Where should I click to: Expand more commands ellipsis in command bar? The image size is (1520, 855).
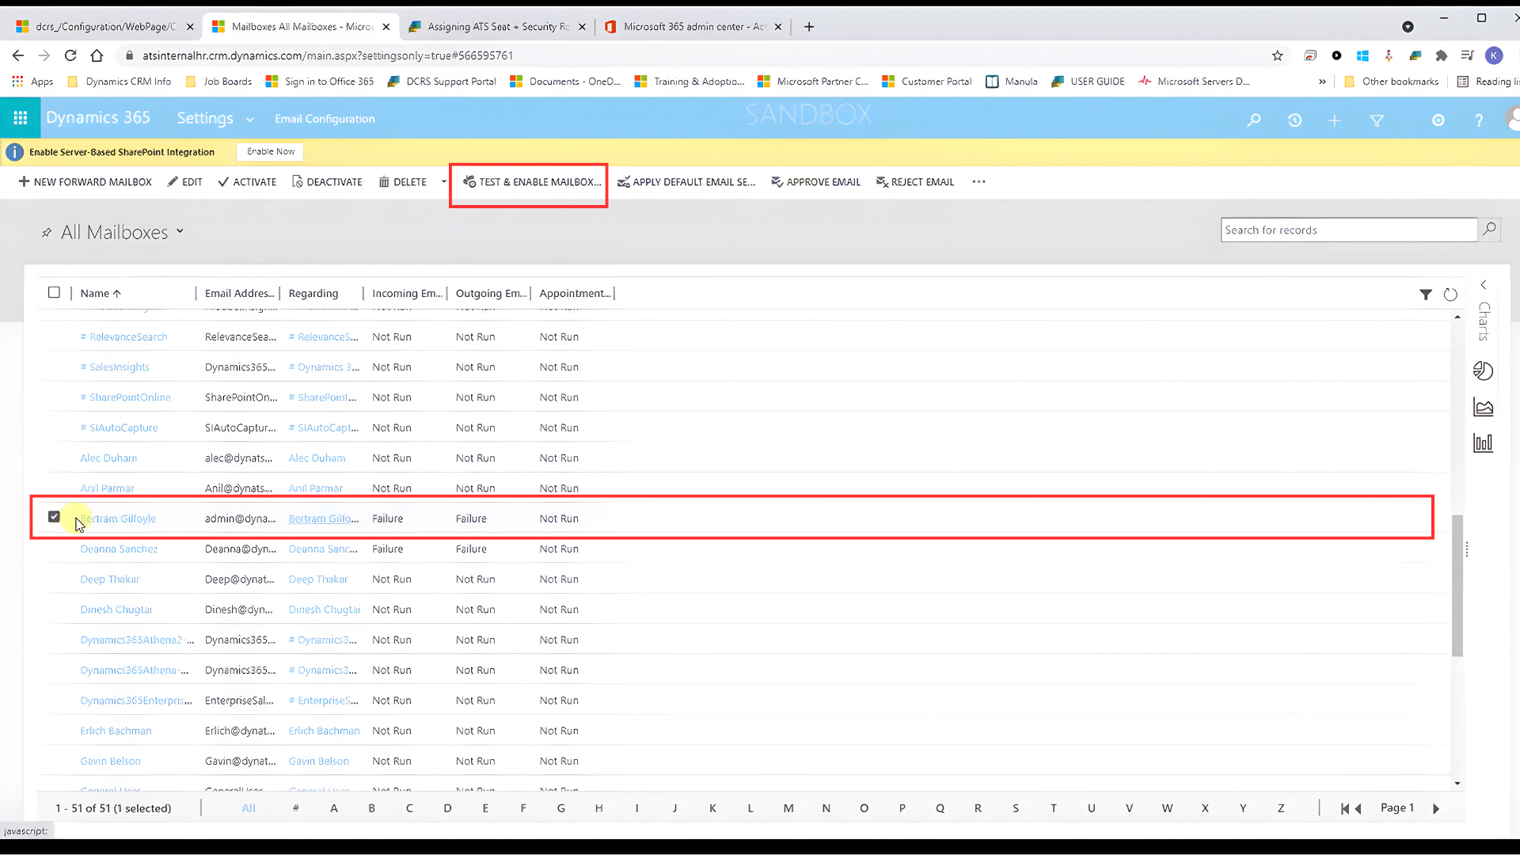click(979, 181)
